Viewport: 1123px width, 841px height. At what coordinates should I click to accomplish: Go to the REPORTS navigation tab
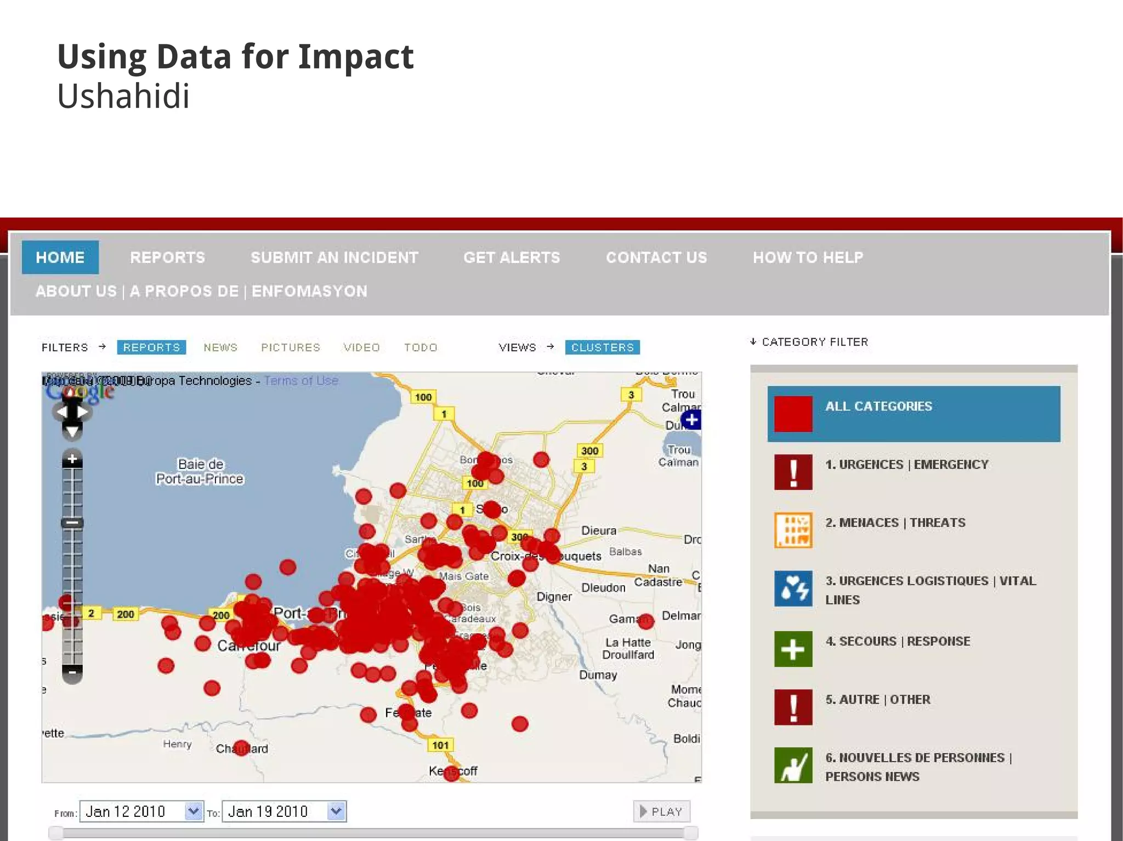[167, 258]
